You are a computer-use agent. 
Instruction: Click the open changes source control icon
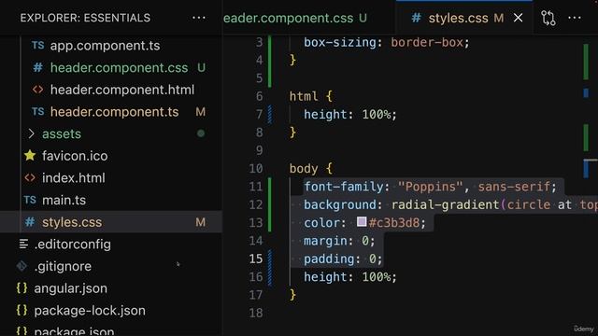click(548, 18)
